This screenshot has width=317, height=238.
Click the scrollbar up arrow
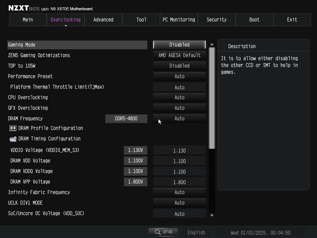(212, 44)
